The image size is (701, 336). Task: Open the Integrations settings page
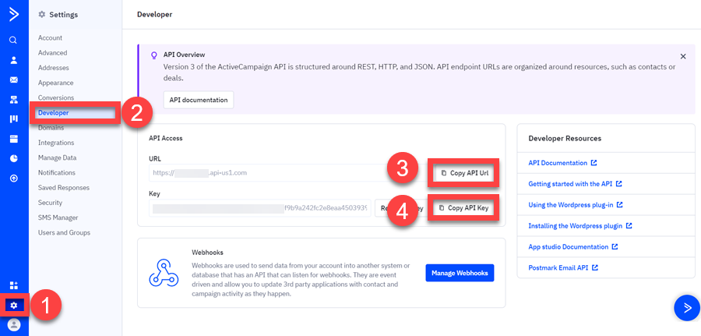(x=56, y=143)
